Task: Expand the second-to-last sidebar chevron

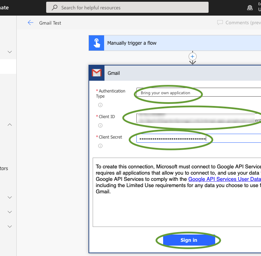Action: 10,212
